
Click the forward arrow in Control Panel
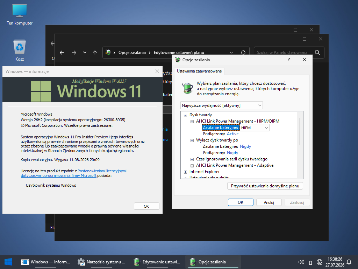[74, 53]
